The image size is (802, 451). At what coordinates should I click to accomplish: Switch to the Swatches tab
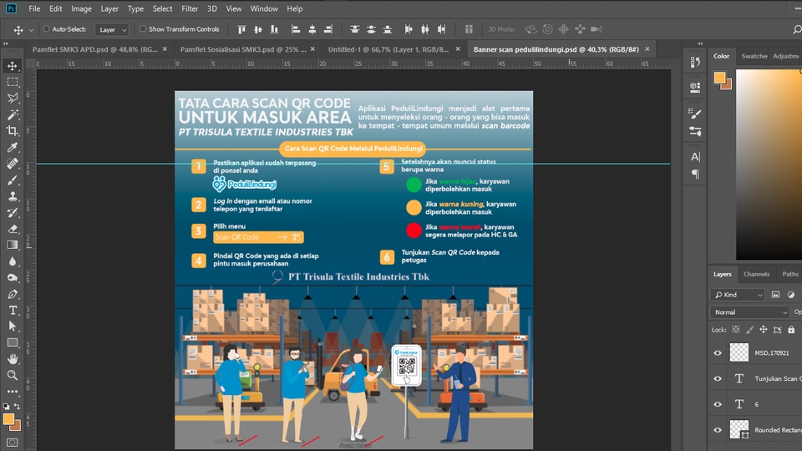click(754, 56)
